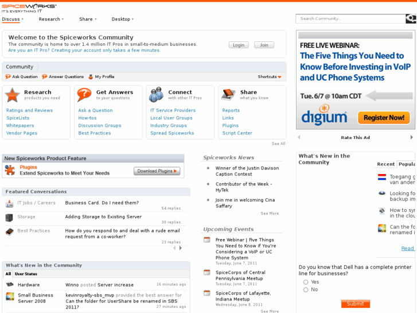Click the Storage category icon
Image resolution: width=417 pixels, height=313 pixels.
(9, 218)
